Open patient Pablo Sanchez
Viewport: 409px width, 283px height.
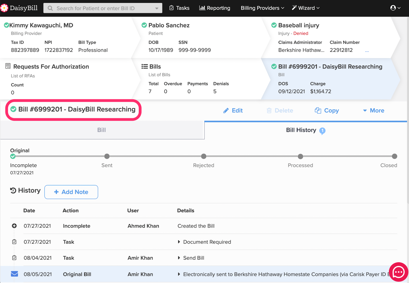click(169, 25)
